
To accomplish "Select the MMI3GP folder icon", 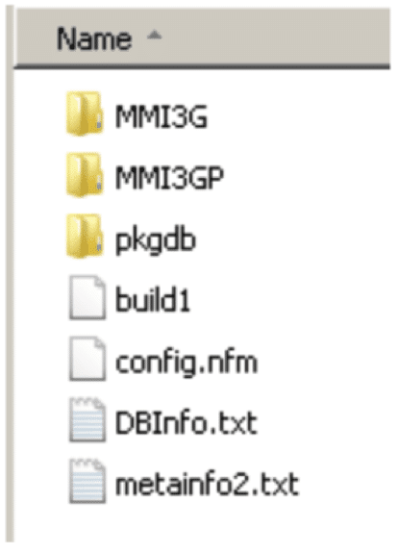I will pyautogui.click(x=85, y=175).
